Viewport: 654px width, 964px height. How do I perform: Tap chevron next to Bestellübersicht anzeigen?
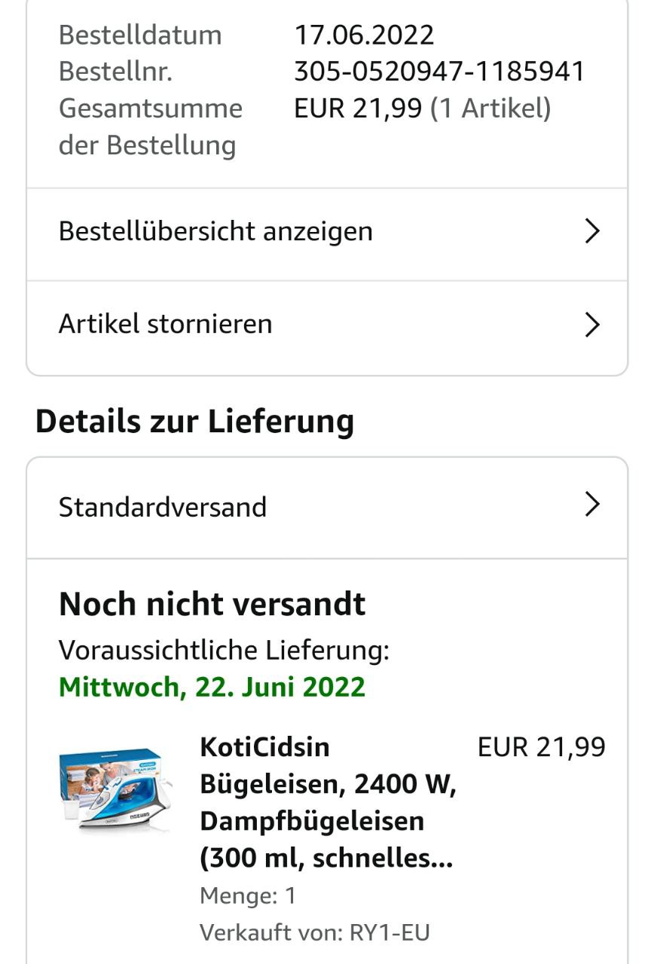(x=592, y=232)
